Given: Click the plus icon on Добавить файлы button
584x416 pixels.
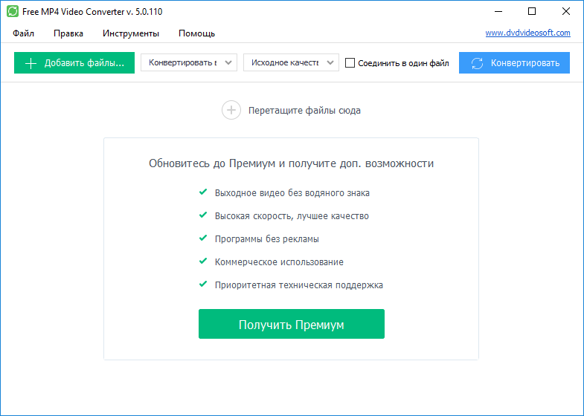Looking at the screenshot, I should pos(31,63).
